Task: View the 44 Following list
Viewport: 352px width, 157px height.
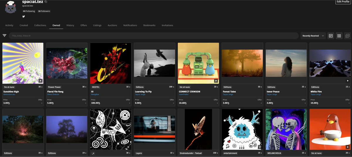Action: click(x=29, y=11)
